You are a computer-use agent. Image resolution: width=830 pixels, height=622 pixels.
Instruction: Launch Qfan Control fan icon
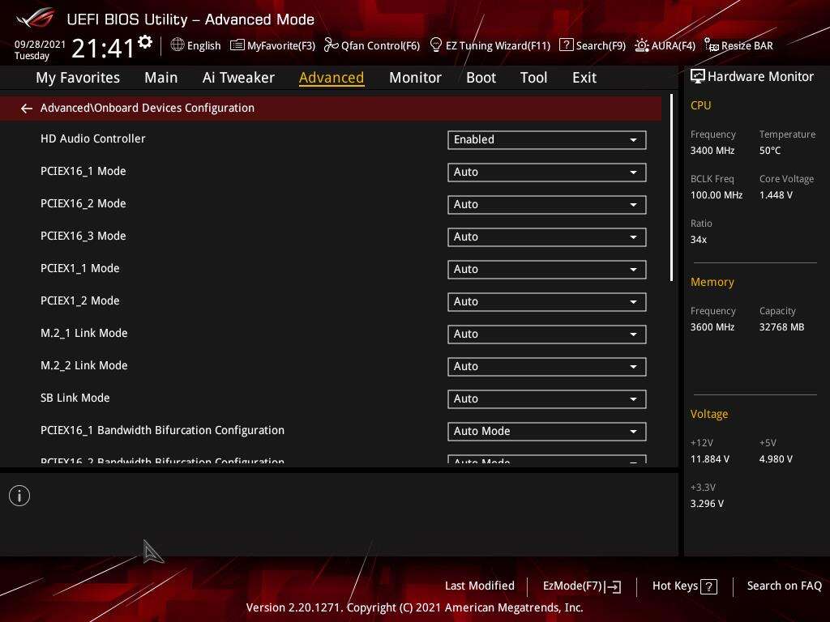pos(331,45)
